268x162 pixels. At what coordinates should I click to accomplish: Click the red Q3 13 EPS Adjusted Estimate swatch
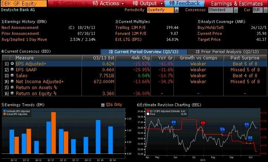148,111
